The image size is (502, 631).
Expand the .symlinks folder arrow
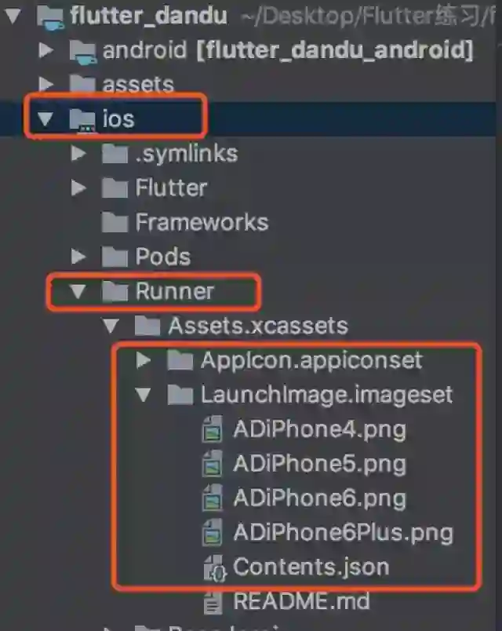tap(78, 153)
